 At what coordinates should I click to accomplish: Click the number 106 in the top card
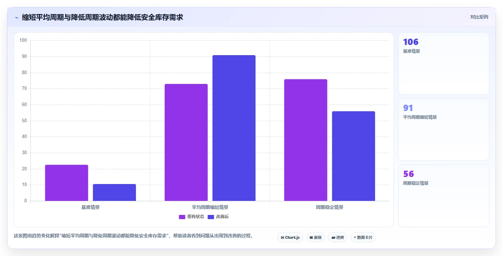[x=411, y=42]
